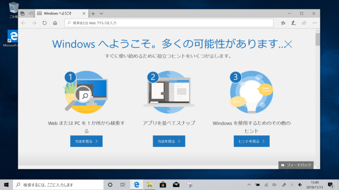Open Task View on taskbar
This screenshot has width=339, height=190.
(x=123, y=185)
